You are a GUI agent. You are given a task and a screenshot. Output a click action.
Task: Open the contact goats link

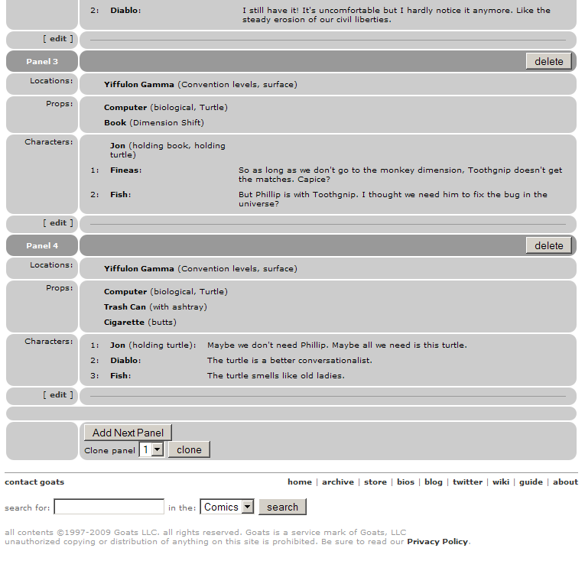[34, 482]
